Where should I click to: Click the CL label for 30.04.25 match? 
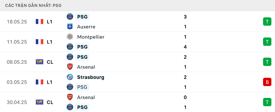coord(50,102)
